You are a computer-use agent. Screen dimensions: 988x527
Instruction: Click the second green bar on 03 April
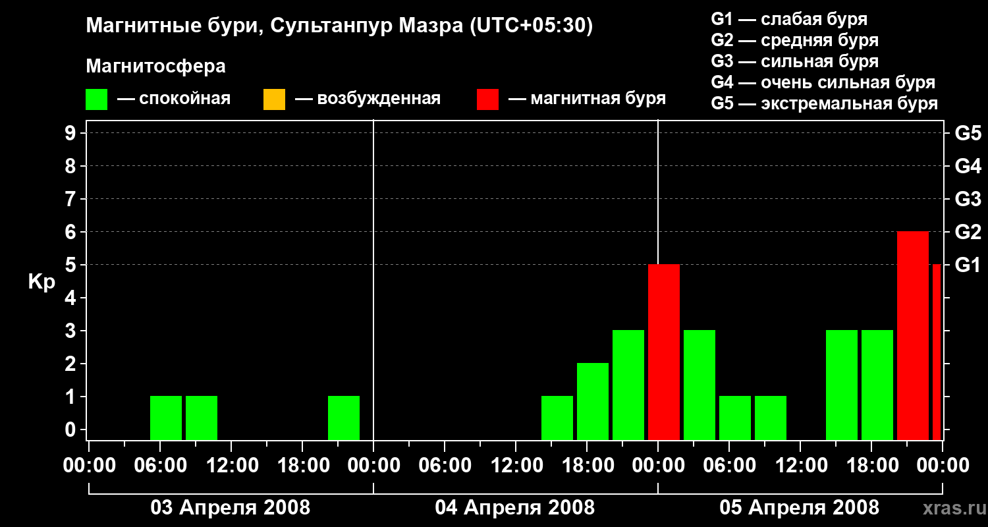(202, 418)
